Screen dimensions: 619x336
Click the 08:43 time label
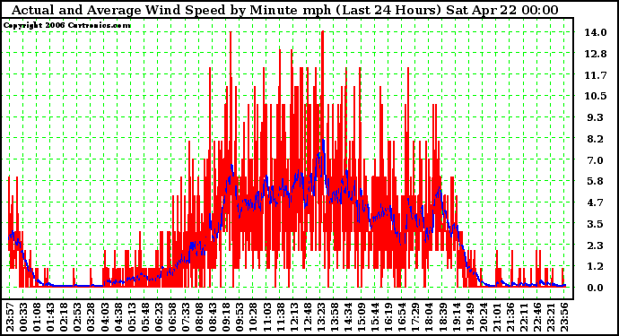click(213, 316)
